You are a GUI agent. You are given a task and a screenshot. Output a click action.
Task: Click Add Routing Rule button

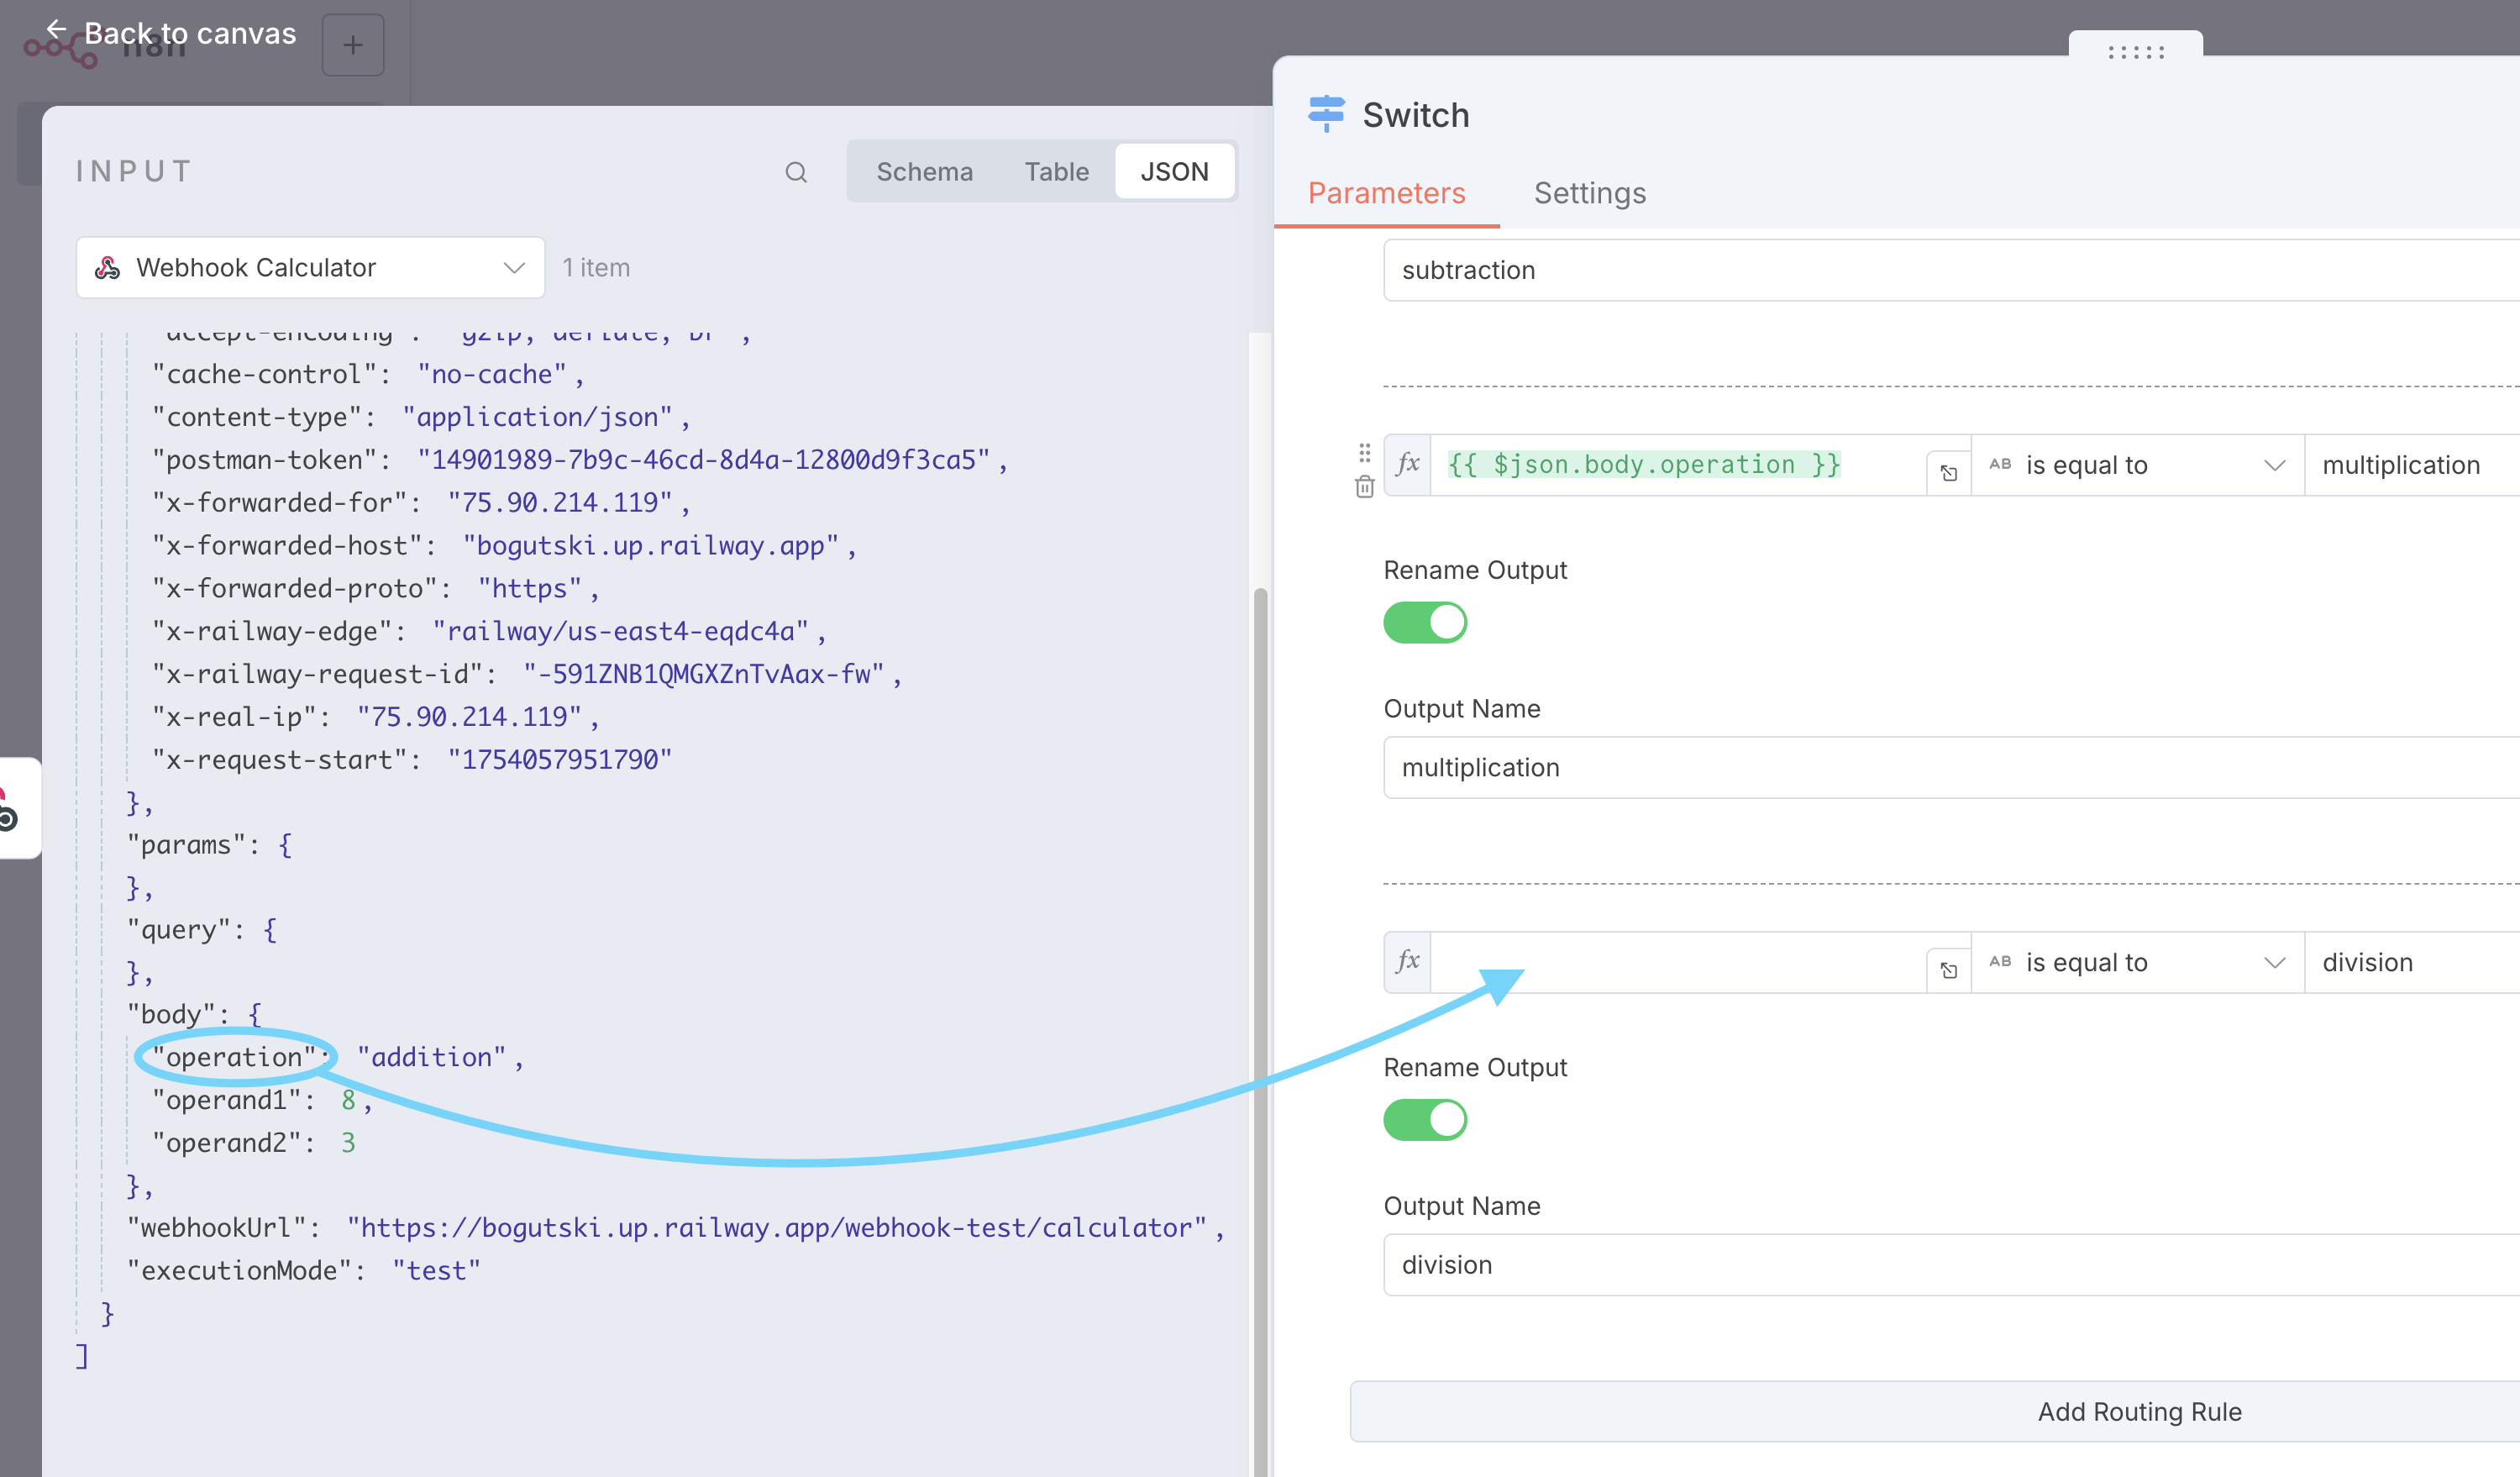(2139, 1411)
